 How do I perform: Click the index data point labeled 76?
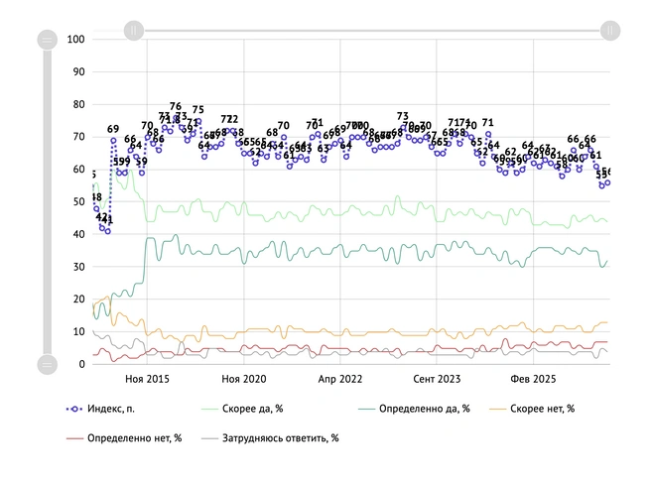[x=176, y=117]
